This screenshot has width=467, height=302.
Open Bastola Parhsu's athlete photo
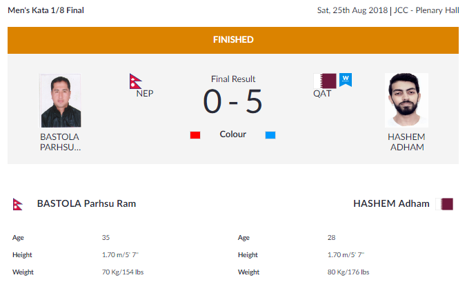click(x=61, y=101)
